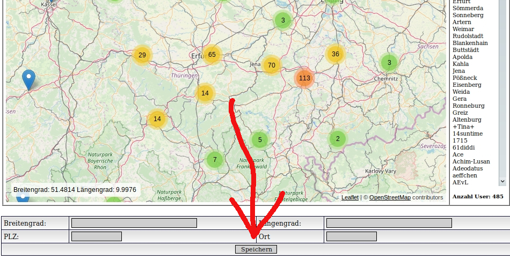Open the yellow cluster marker 29
The width and height of the screenshot is (510, 260).
(x=142, y=55)
